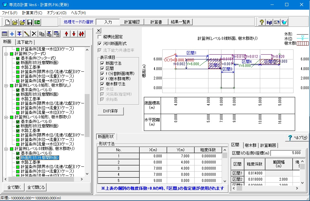Uncheck the 河川断面形式 checkbox

pos(100,43)
